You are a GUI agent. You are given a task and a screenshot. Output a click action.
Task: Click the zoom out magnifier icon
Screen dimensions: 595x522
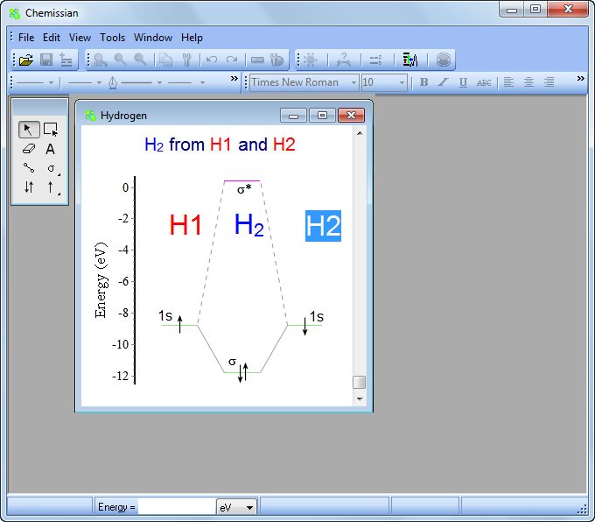[x=140, y=60]
